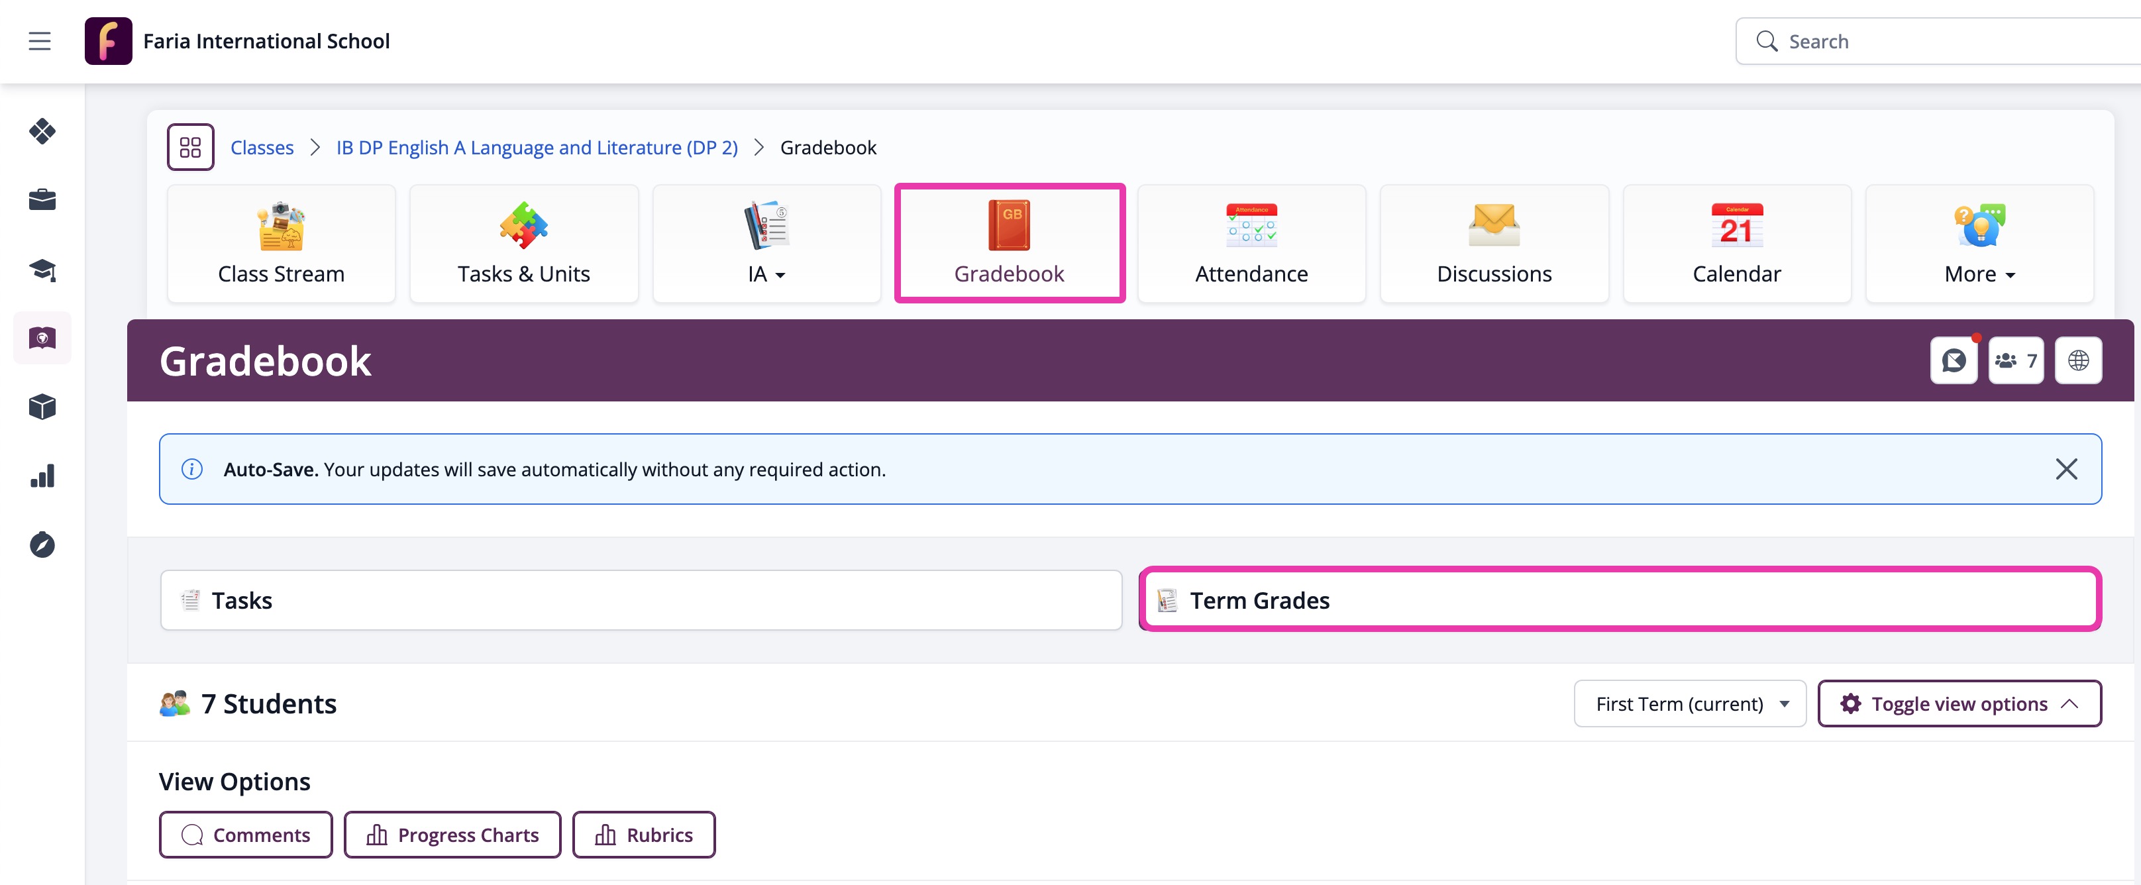Open the Attendance icon
2141x885 pixels.
1251,225
